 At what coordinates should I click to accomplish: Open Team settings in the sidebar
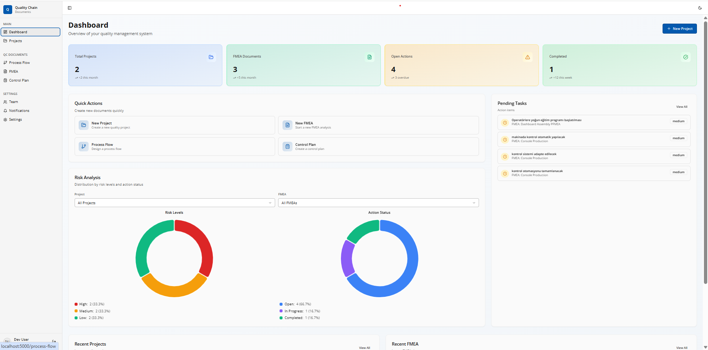pos(13,102)
